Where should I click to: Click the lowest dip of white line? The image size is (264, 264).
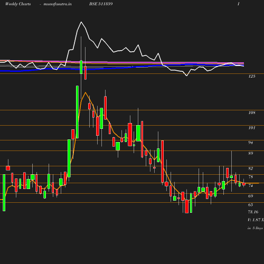[186, 76]
